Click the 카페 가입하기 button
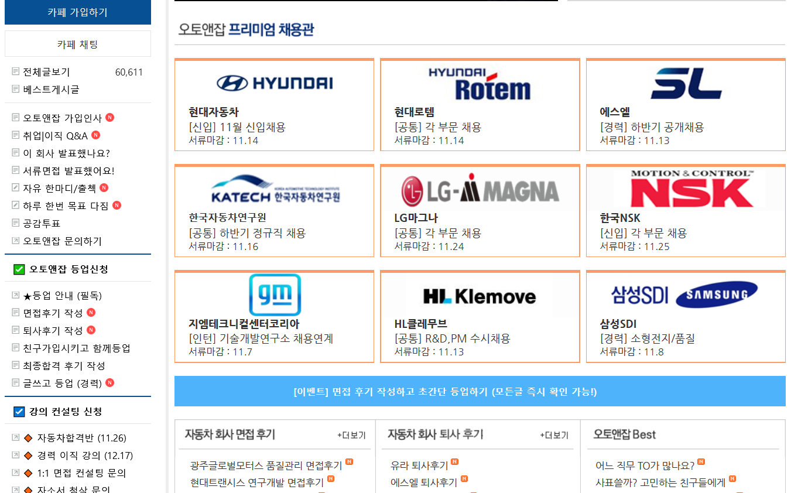Viewport: 791px width, 493px height. coord(78,12)
